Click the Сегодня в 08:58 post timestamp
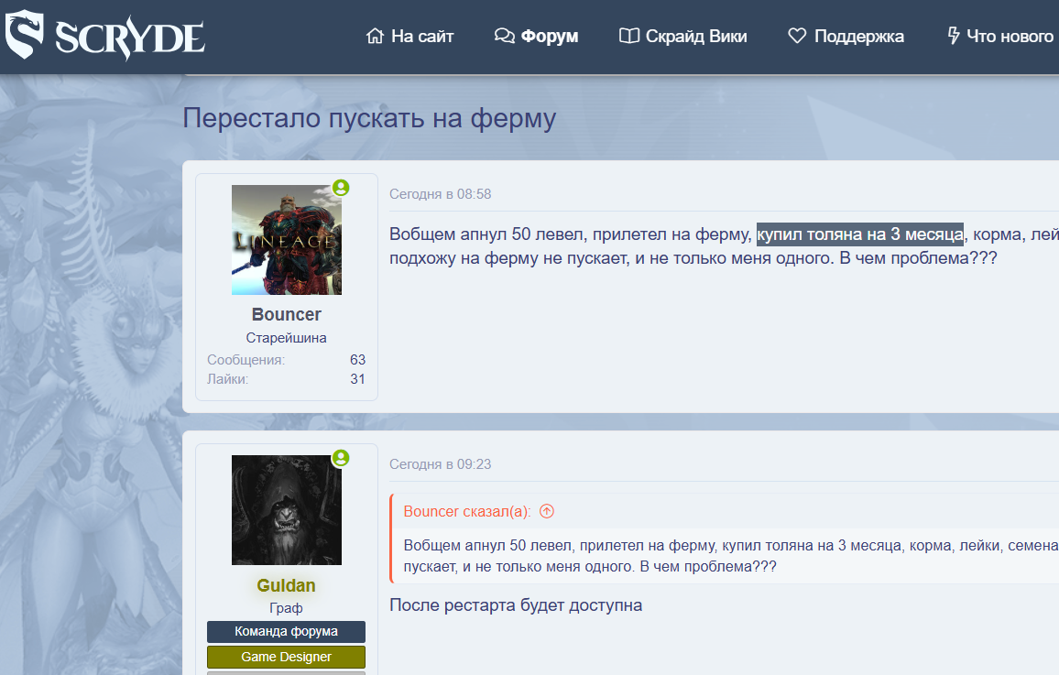The height and width of the screenshot is (675, 1059). [441, 194]
